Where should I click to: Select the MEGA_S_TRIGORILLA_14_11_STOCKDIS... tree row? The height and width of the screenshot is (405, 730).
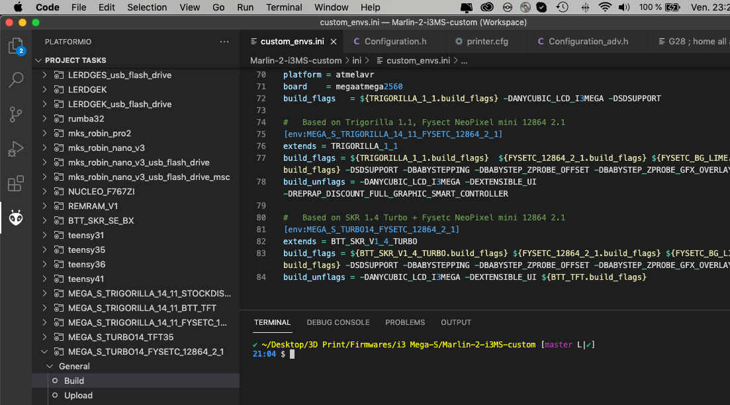[x=136, y=293]
